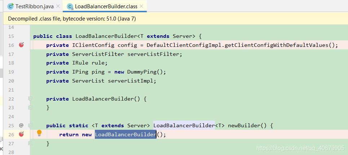Click the LoadBalancerBuilder.class file icon
348x155 pixels.
coord(70,7)
